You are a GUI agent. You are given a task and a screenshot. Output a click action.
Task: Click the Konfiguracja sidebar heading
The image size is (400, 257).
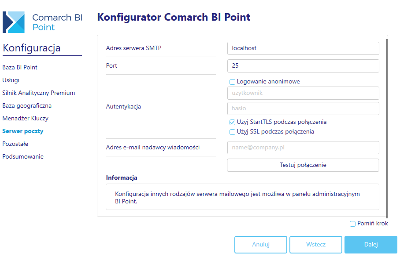[x=32, y=48]
